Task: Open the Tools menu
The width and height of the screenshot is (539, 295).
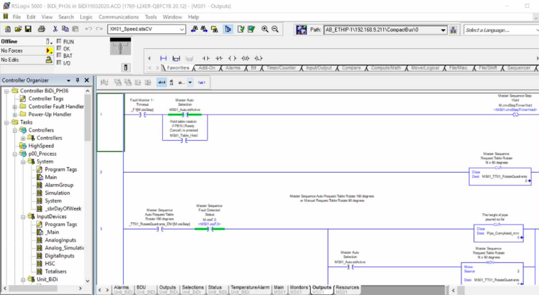Action: (x=151, y=17)
